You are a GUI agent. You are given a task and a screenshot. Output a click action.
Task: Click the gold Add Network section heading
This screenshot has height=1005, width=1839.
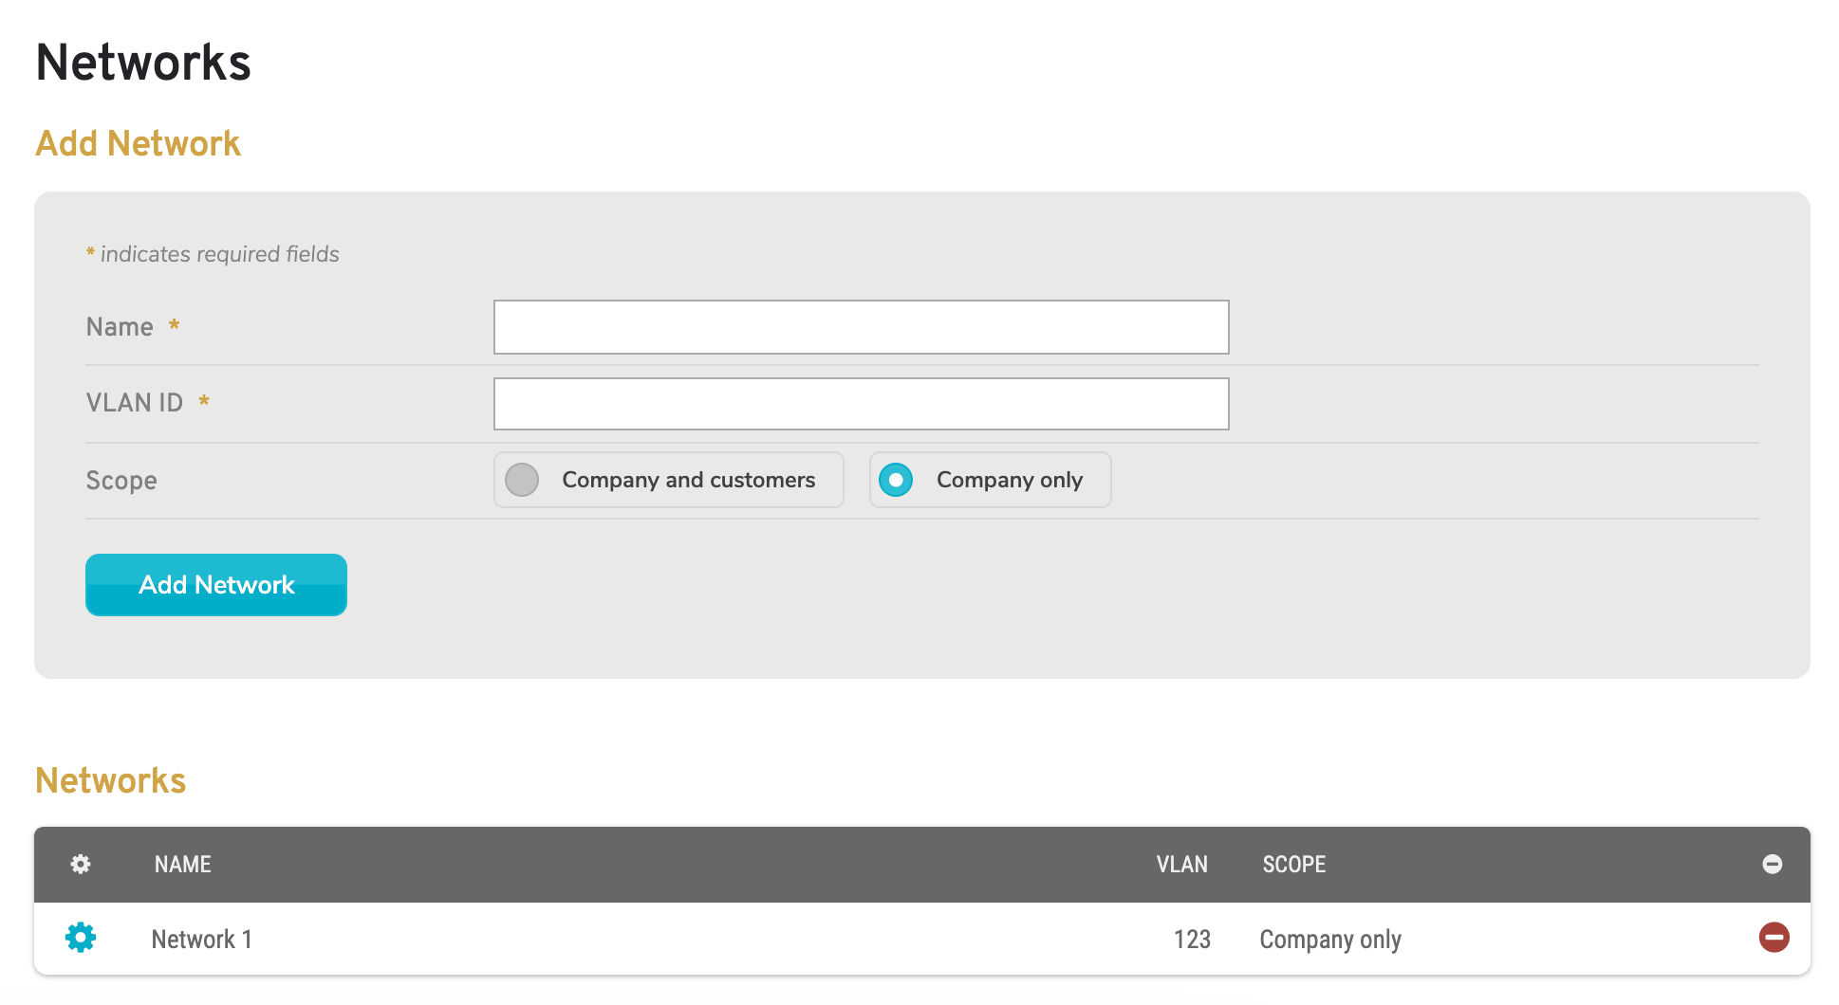pyautogui.click(x=139, y=144)
